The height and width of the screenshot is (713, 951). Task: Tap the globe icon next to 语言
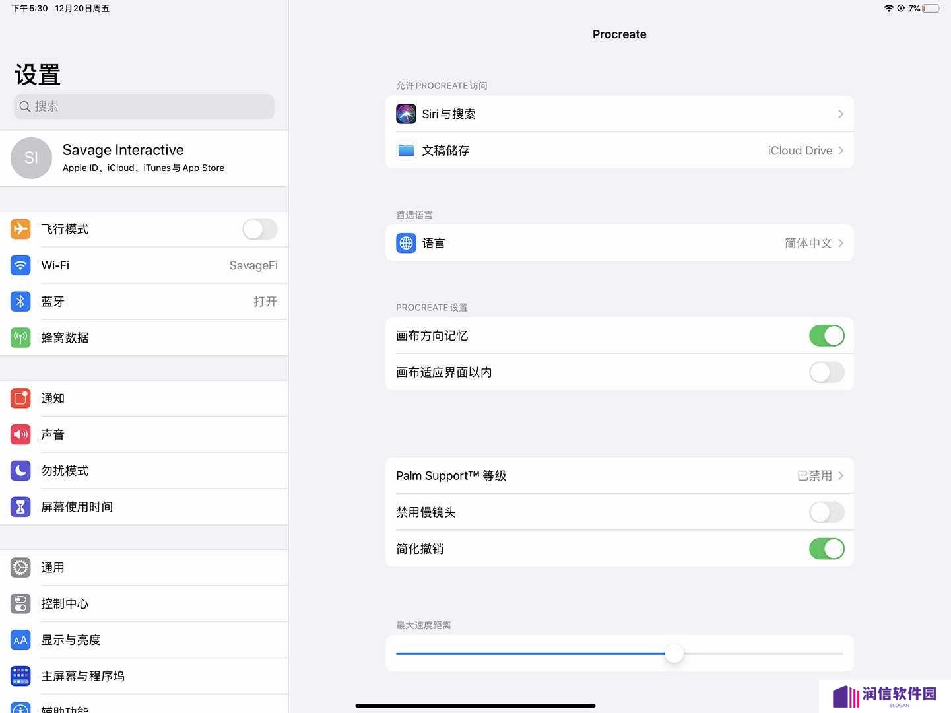(406, 243)
